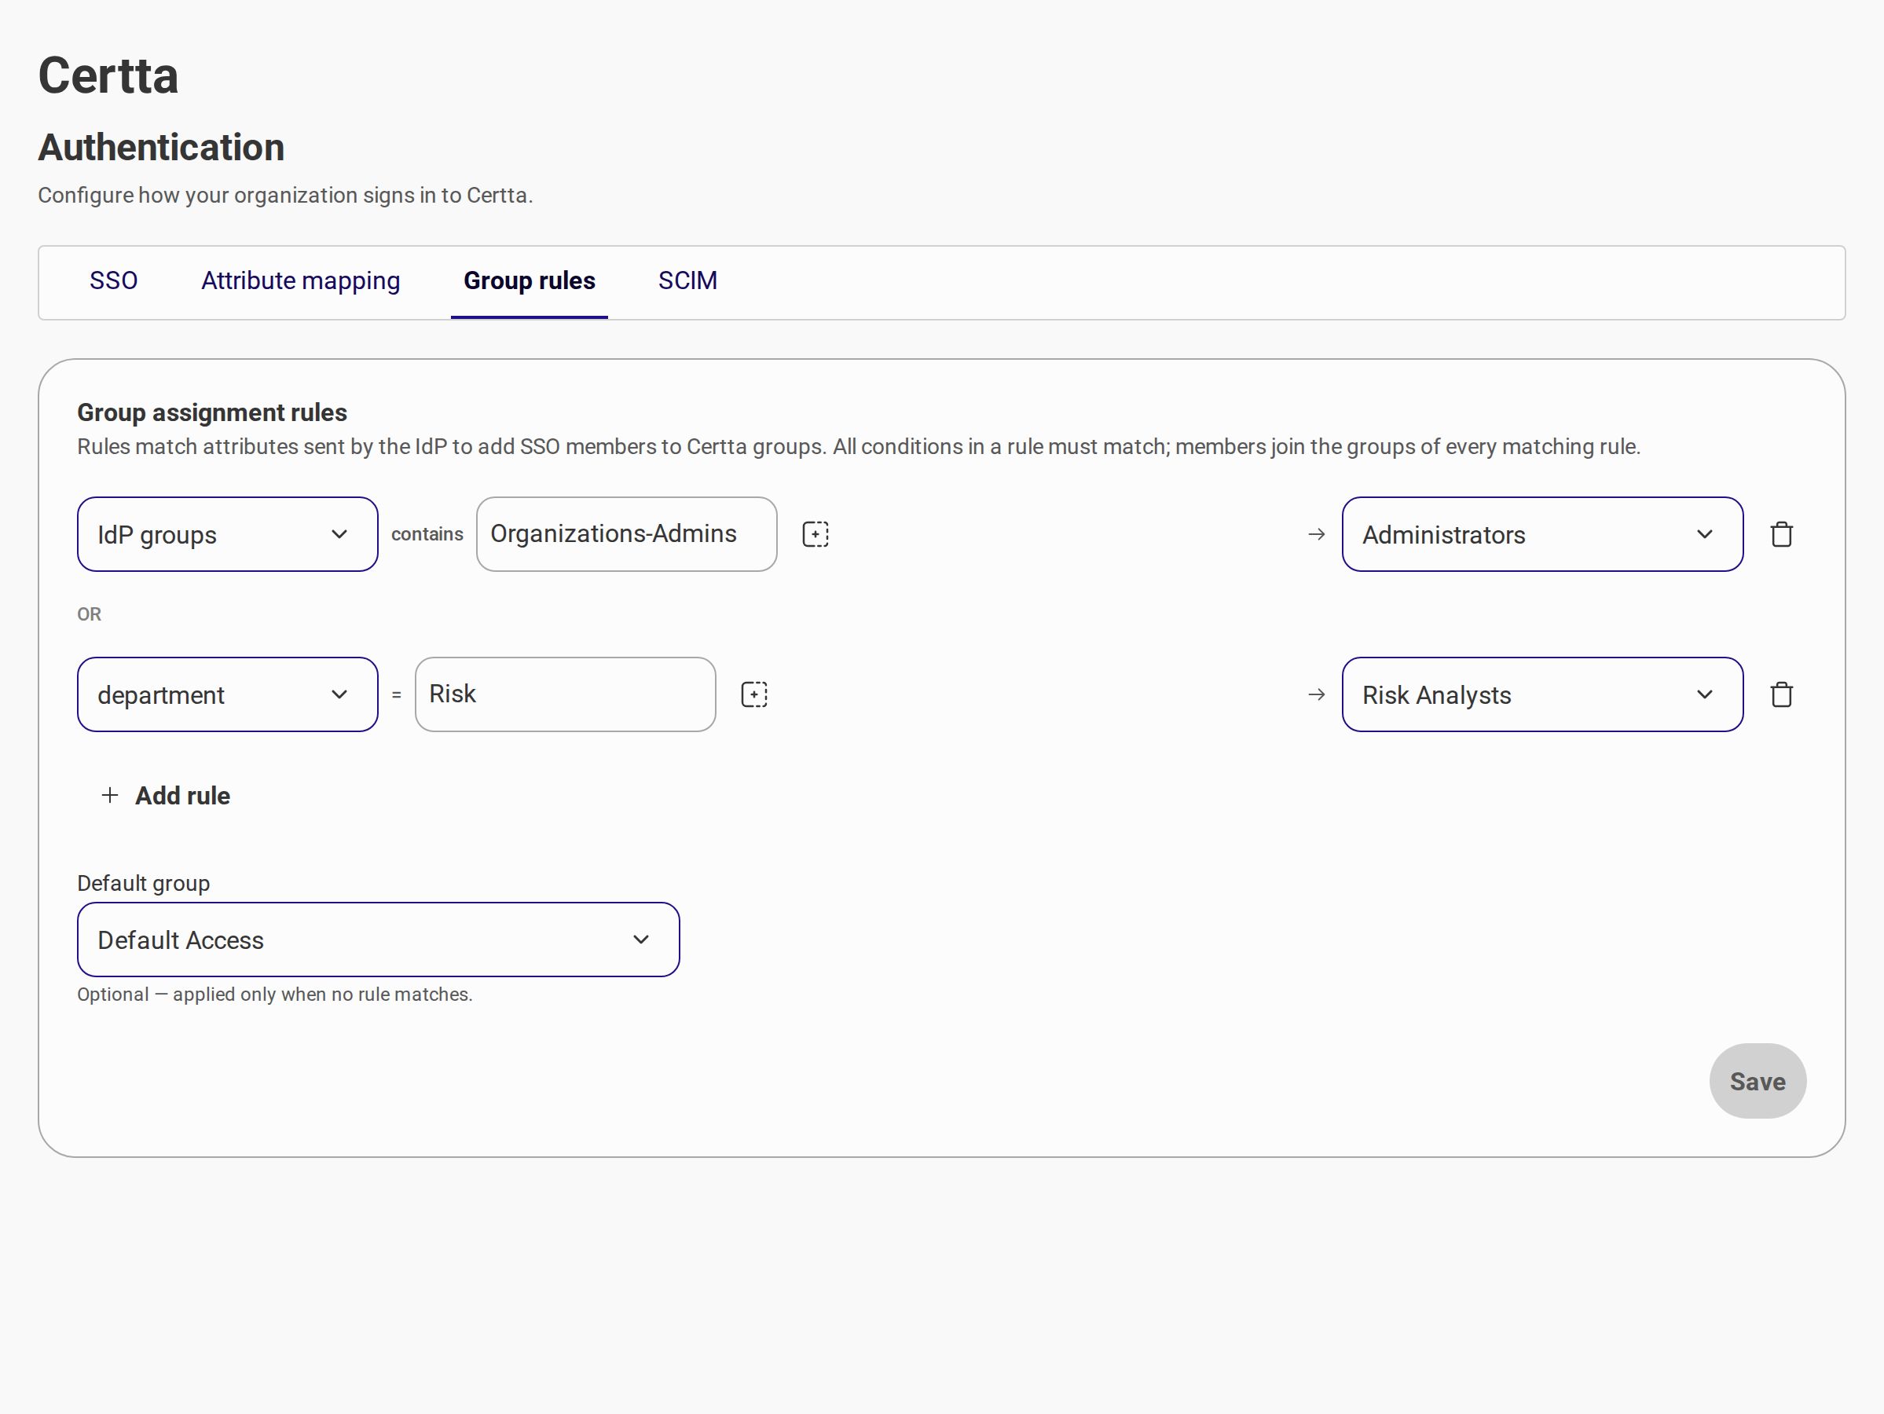Open the IdP groups attribute dropdown
The height and width of the screenshot is (1414, 1884).
click(227, 534)
